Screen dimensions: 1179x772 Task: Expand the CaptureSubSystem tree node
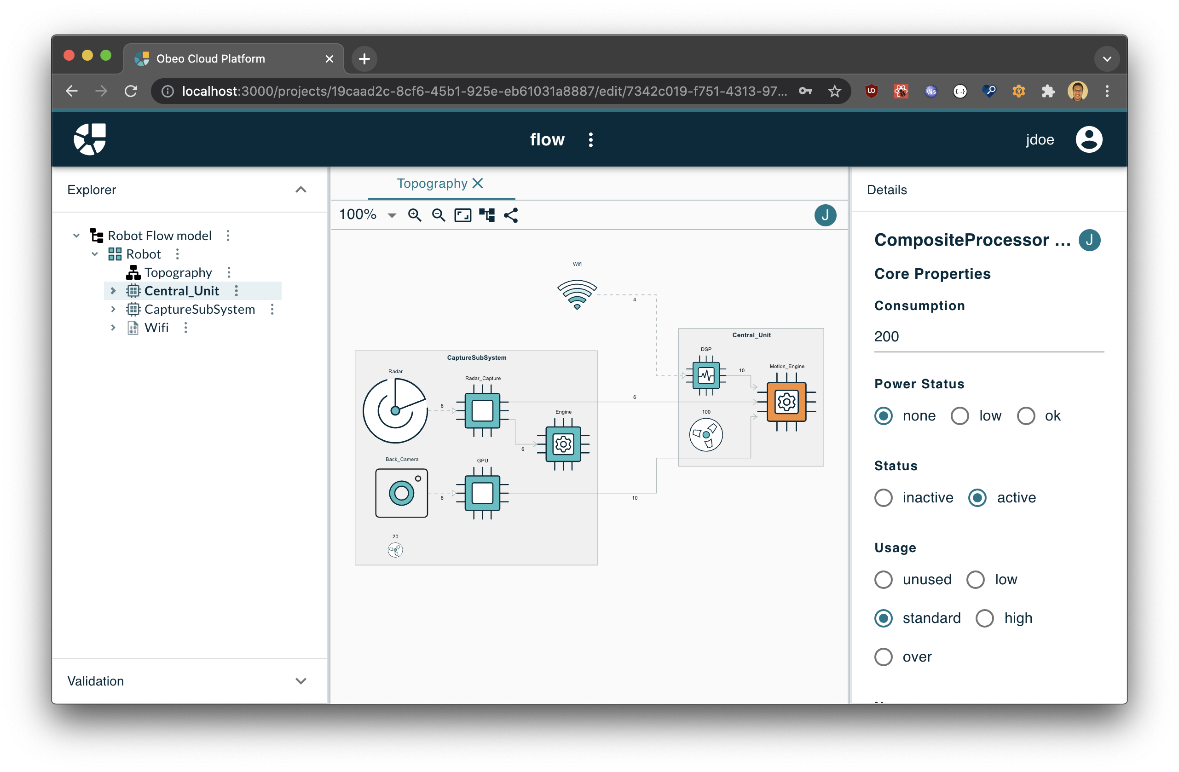tap(114, 309)
